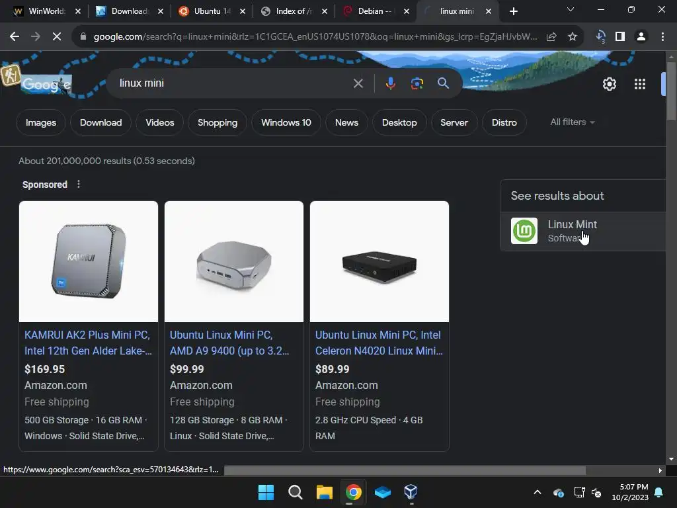Switch to the Index of tab
The image size is (677, 508).
point(294,11)
